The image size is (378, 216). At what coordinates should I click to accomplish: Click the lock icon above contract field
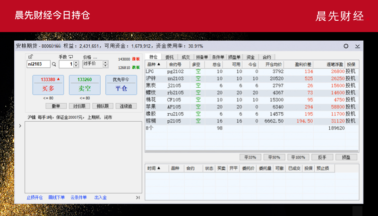(x=30, y=57)
